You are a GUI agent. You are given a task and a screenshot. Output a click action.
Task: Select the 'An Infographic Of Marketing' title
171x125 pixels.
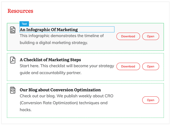pos(49,30)
